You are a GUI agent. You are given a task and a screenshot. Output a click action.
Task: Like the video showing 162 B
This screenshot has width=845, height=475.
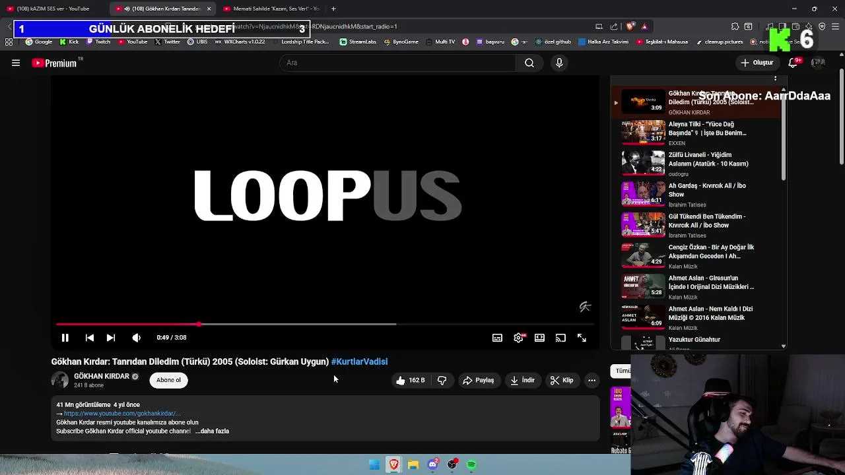coord(411,380)
